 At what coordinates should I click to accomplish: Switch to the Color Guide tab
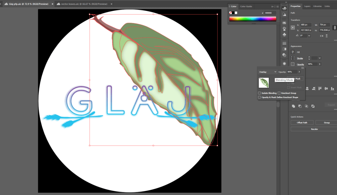coord(246,6)
